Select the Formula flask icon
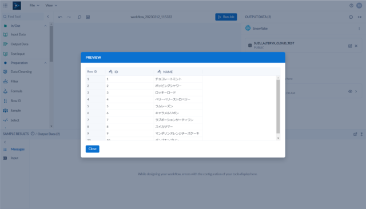This screenshot has width=366, height=209. pyautogui.click(x=5, y=91)
